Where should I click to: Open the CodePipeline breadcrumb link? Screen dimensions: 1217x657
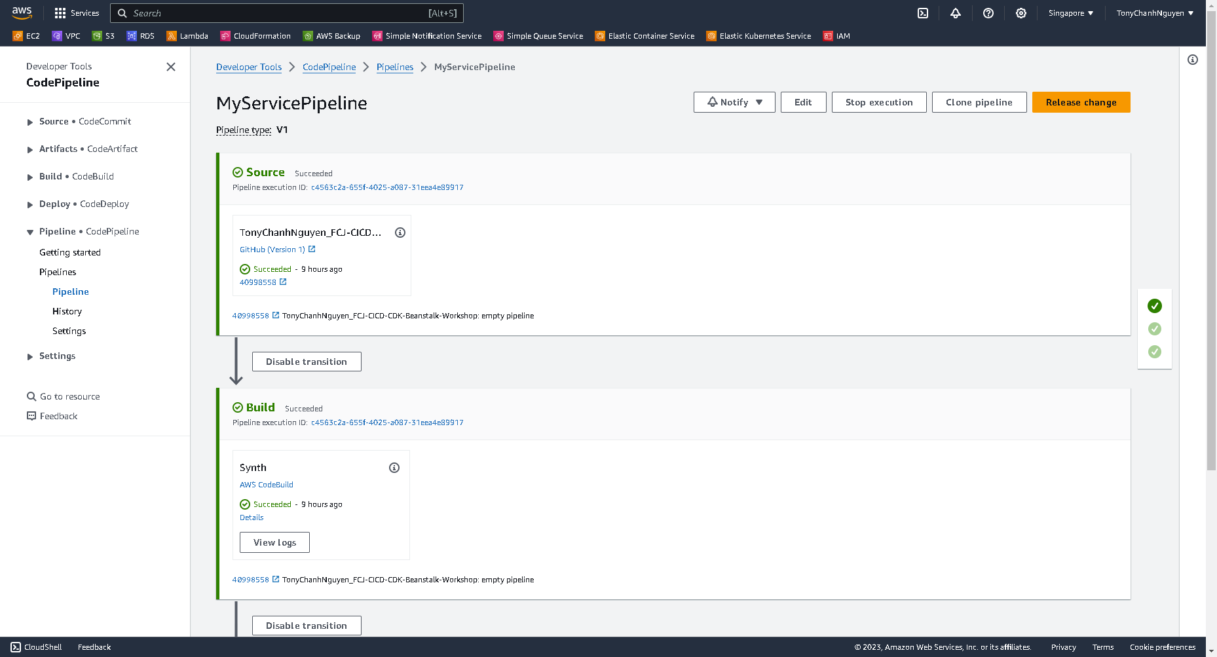pyautogui.click(x=329, y=67)
